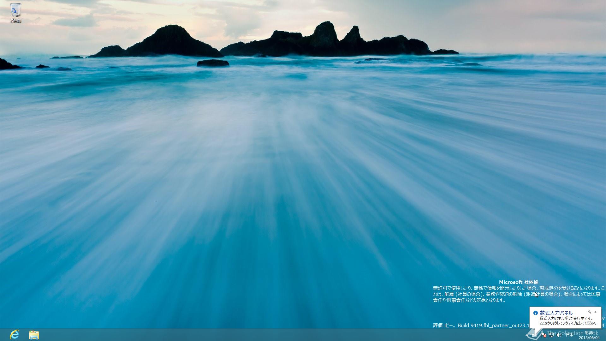Viewport: 606px width, 341px height.
Task: Open the 日本 input language indicator
Action: click(x=570, y=335)
